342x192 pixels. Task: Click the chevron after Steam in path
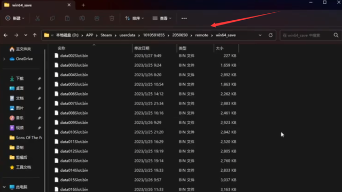point(115,35)
